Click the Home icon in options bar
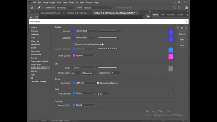Viewport: 217px width, 122px height. (32, 8)
